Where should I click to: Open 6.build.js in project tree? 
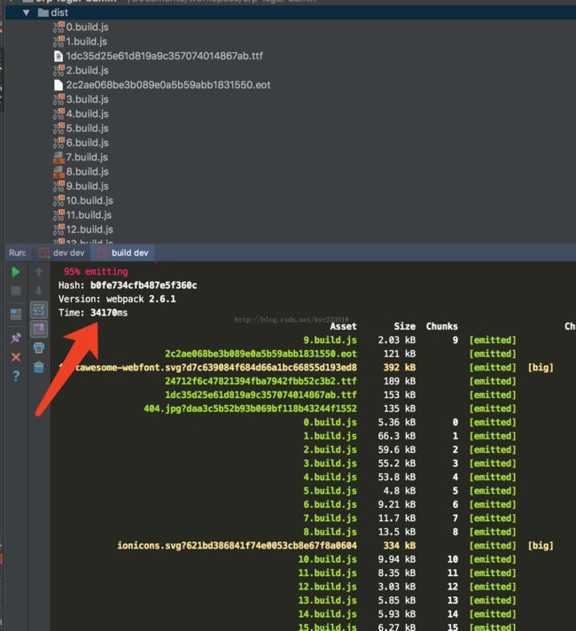point(87,143)
